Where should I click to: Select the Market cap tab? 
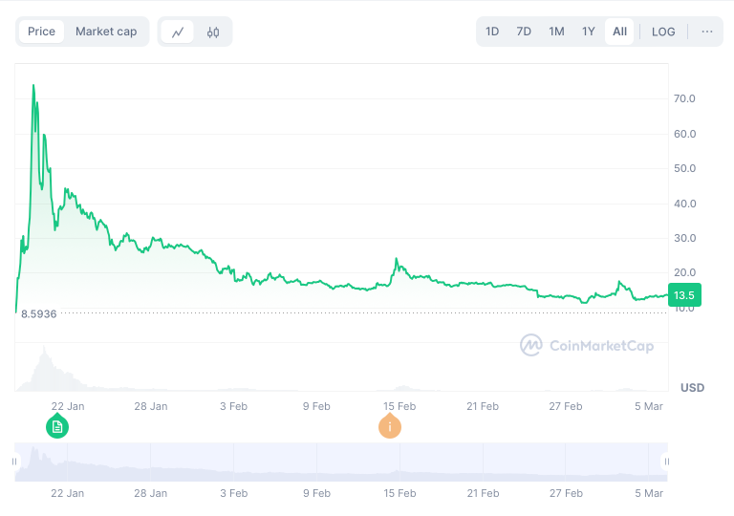[106, 32]
